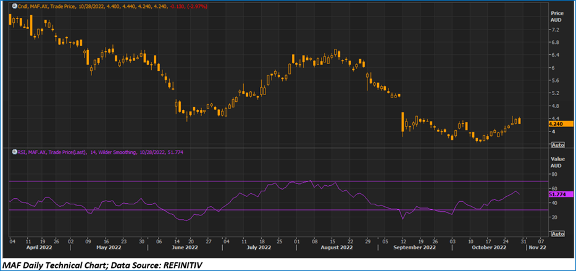Click the RSI, MAF.AX, Trade Price(Last) legend text
The width and height of the screenshot is (576, 271).
[51, 152]
